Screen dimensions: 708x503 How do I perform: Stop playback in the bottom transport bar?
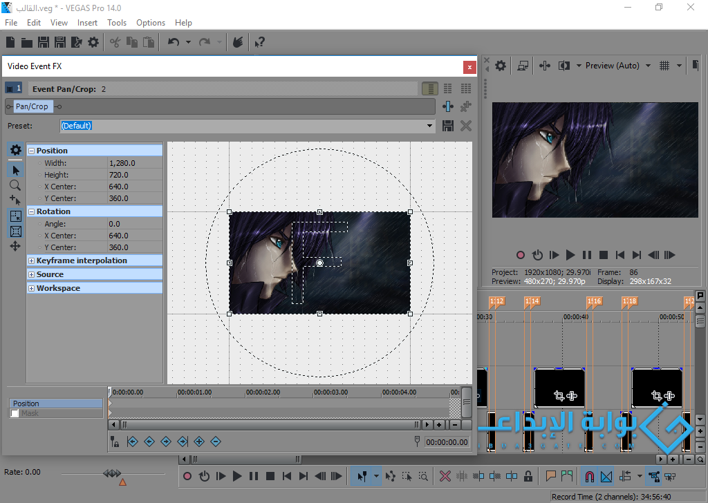tap(270, 476)
